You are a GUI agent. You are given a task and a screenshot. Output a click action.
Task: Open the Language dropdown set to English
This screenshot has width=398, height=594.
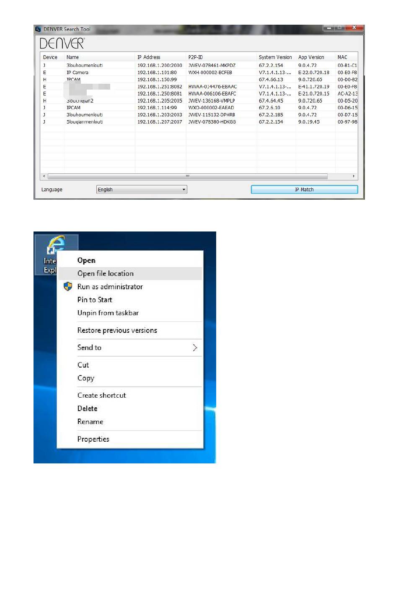tap(142, 190)
